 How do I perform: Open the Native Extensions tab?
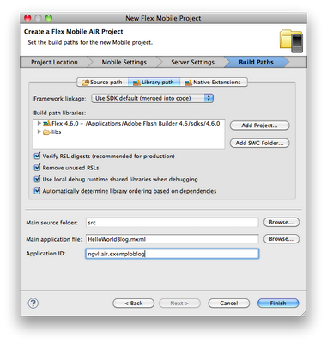point(214,83)
